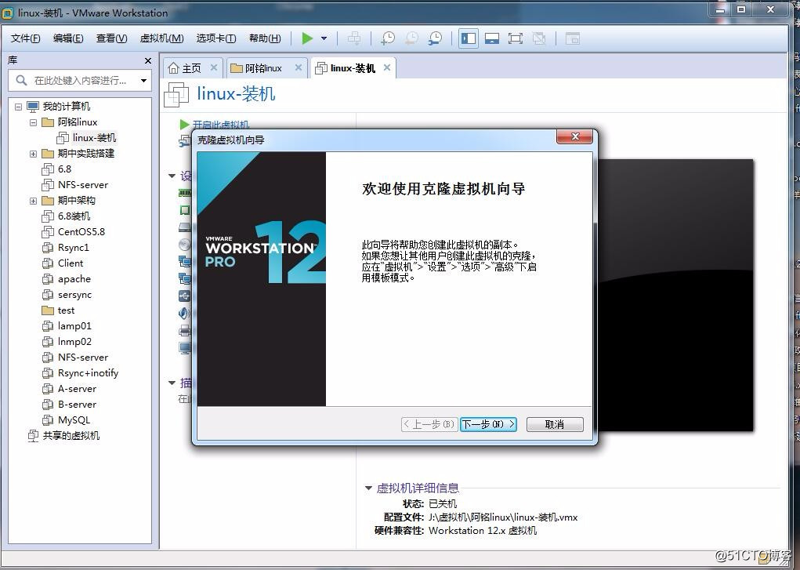Open the 选项卡(T) menu
The width and height of the screenshot is (800, 570).
click(x=215, y=38)
